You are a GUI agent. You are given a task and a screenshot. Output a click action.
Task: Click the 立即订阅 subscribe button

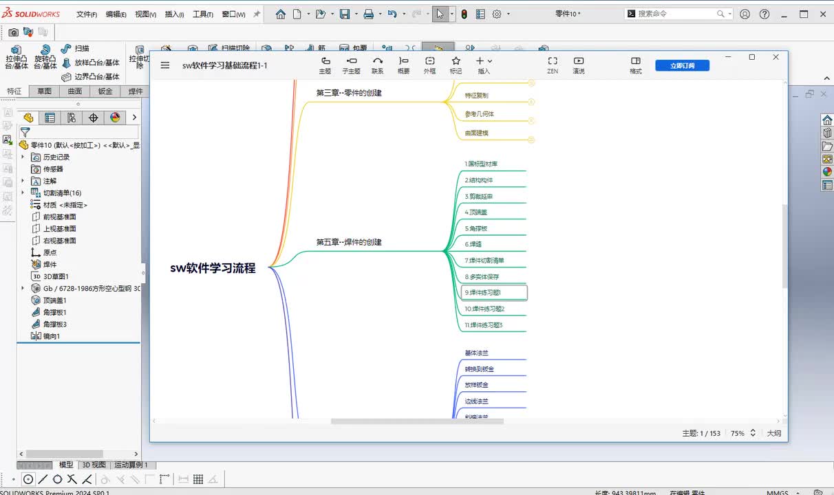click(682, 65)
